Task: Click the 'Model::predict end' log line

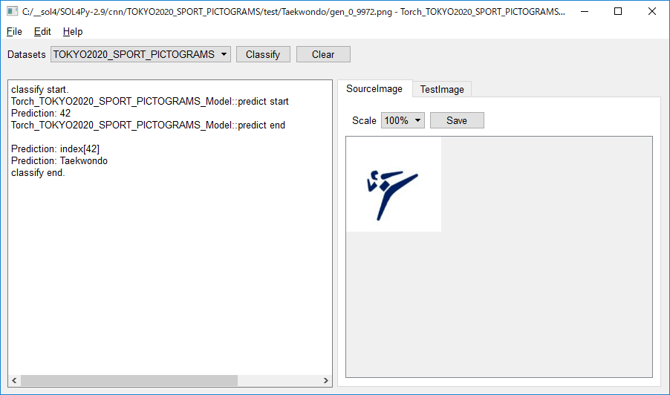Action: coord(149,125)
